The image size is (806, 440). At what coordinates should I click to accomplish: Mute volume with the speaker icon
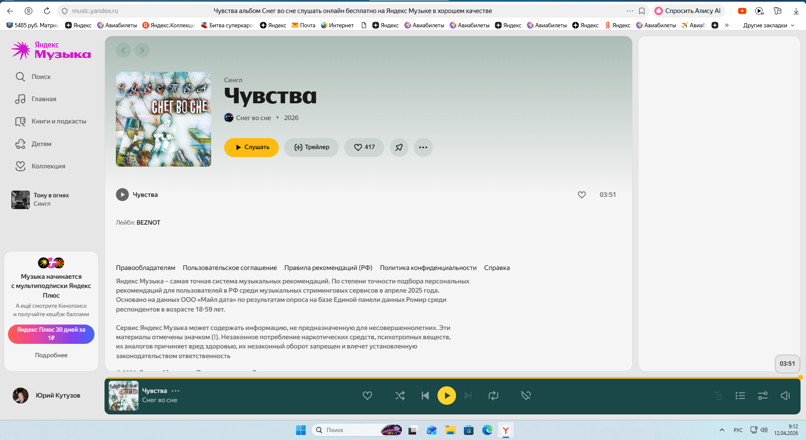tap(785, 395)
